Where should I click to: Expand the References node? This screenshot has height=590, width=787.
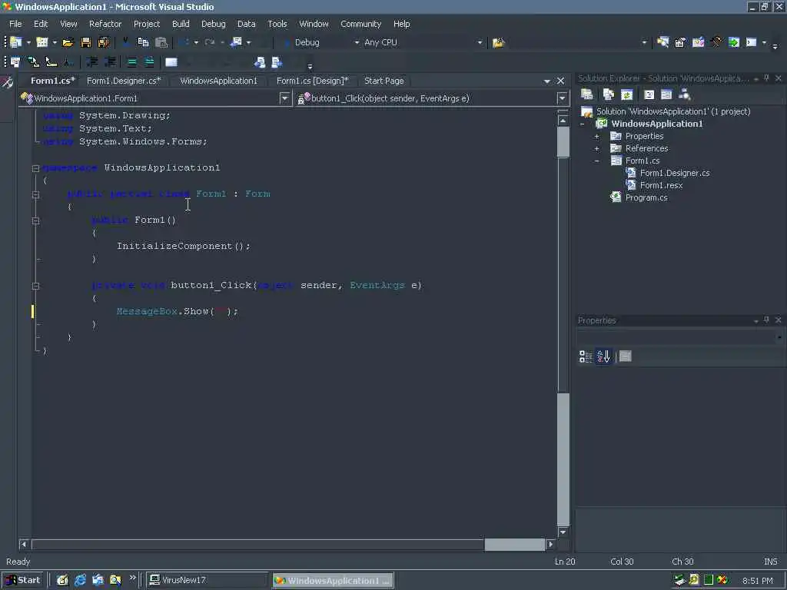596,149
